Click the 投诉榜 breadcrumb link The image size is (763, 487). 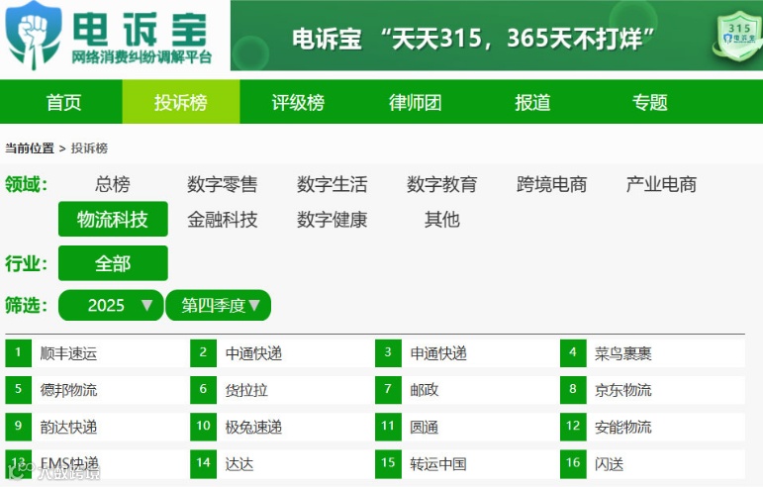coord(89,147)
